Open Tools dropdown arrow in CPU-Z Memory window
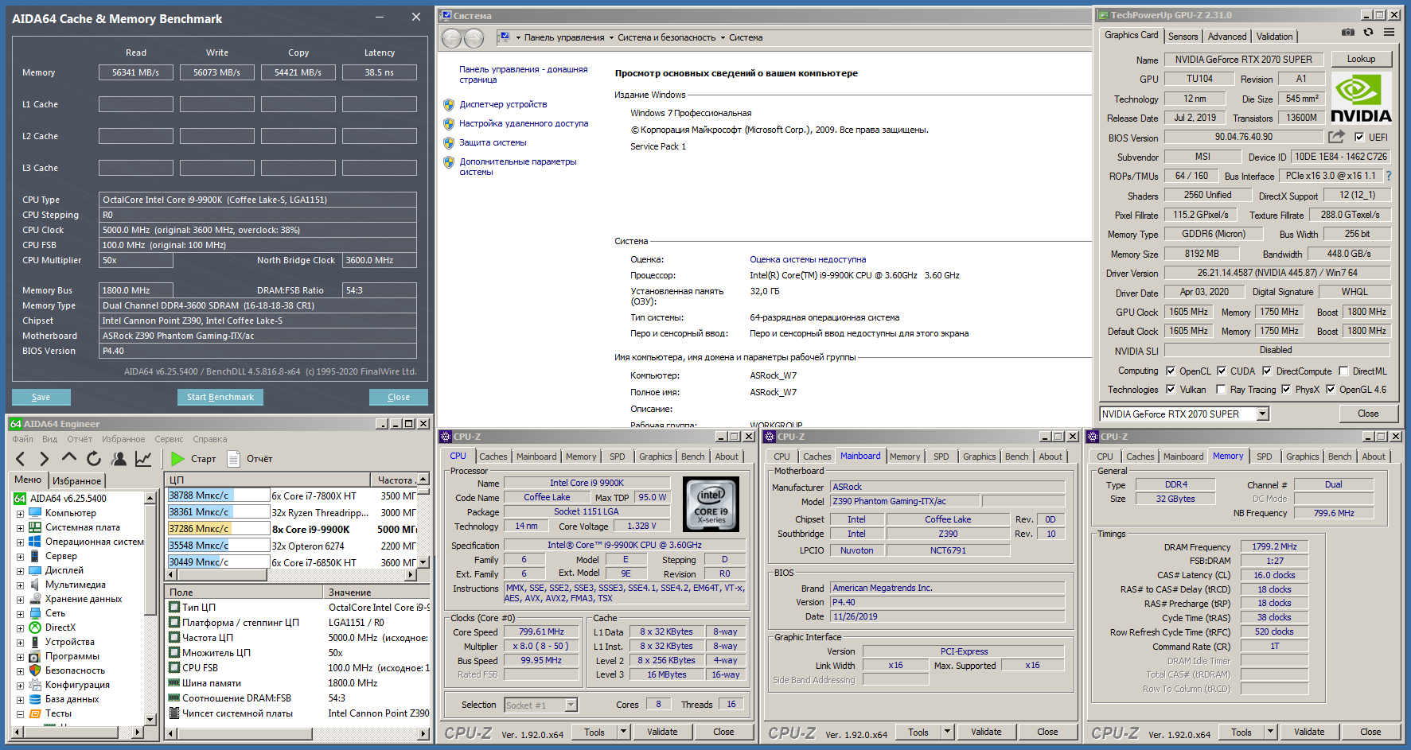Viewport: 1411px width, 750px height. (1271, 732)
